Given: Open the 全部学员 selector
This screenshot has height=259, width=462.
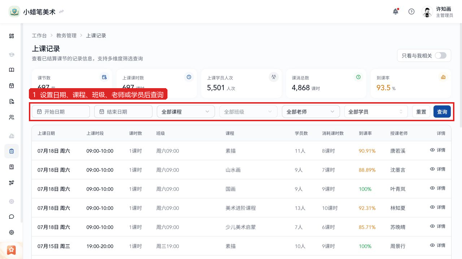Looking at the screenshot, I should pos(376,112).
